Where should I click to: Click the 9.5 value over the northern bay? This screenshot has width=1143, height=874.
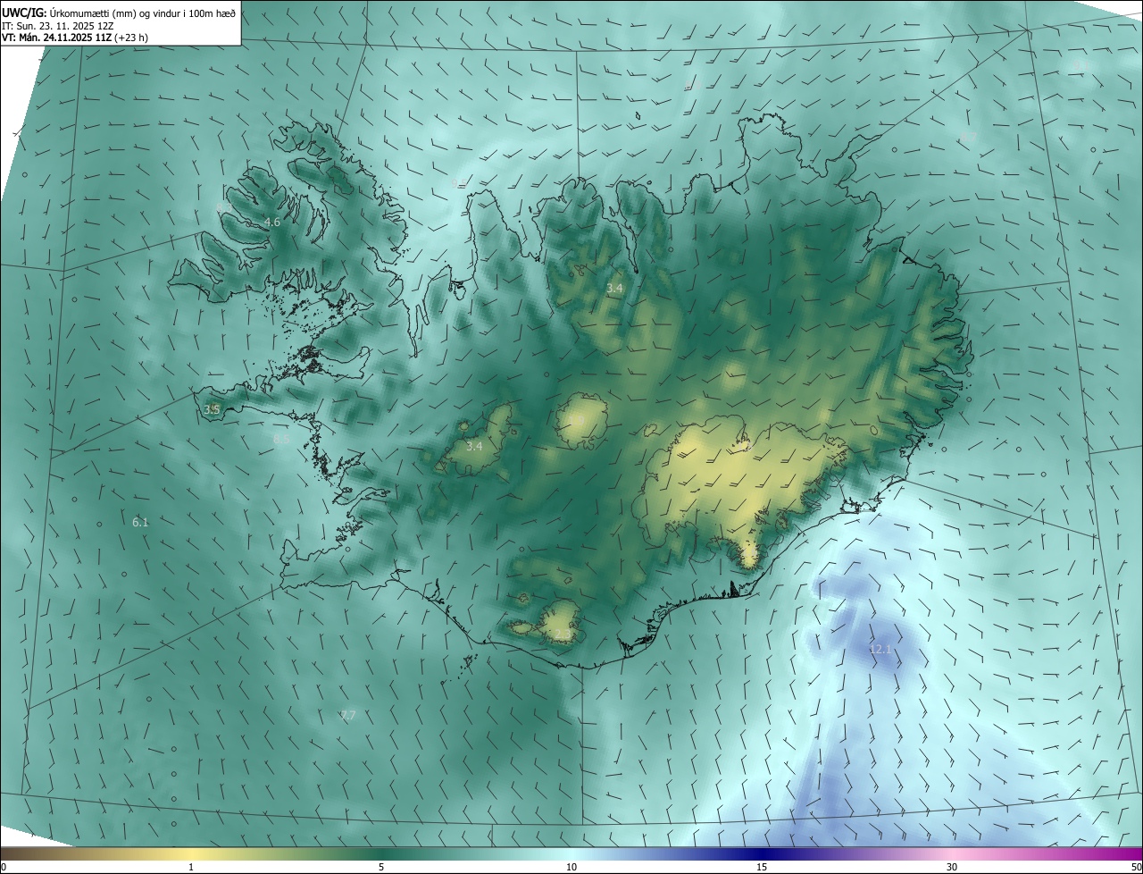(459, 182)
